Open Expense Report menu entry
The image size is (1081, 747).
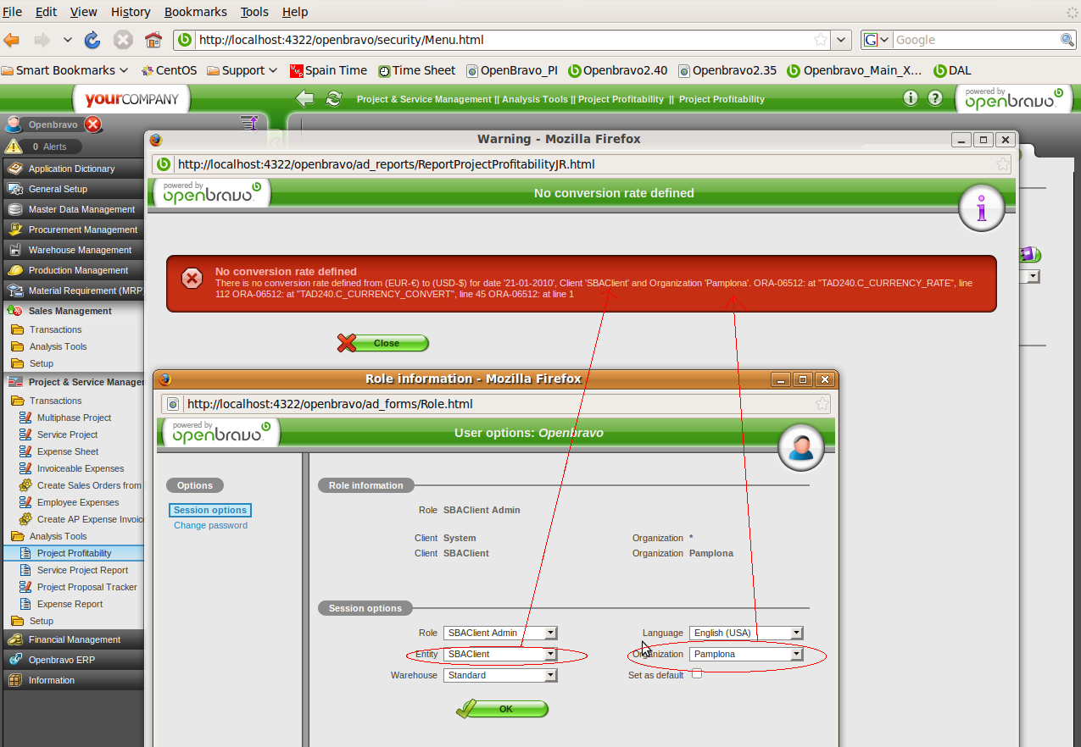70,604
